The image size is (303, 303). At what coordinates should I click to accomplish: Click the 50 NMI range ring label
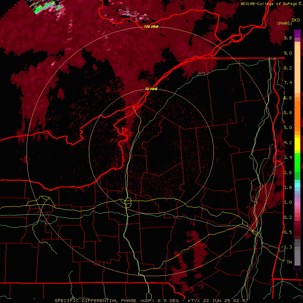151,89
